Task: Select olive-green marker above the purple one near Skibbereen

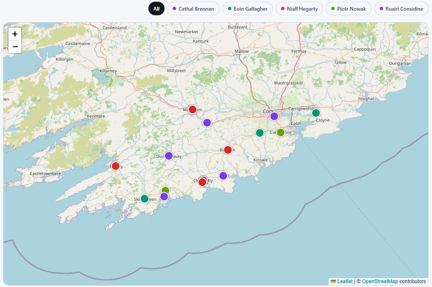Action: pos(165,189)
